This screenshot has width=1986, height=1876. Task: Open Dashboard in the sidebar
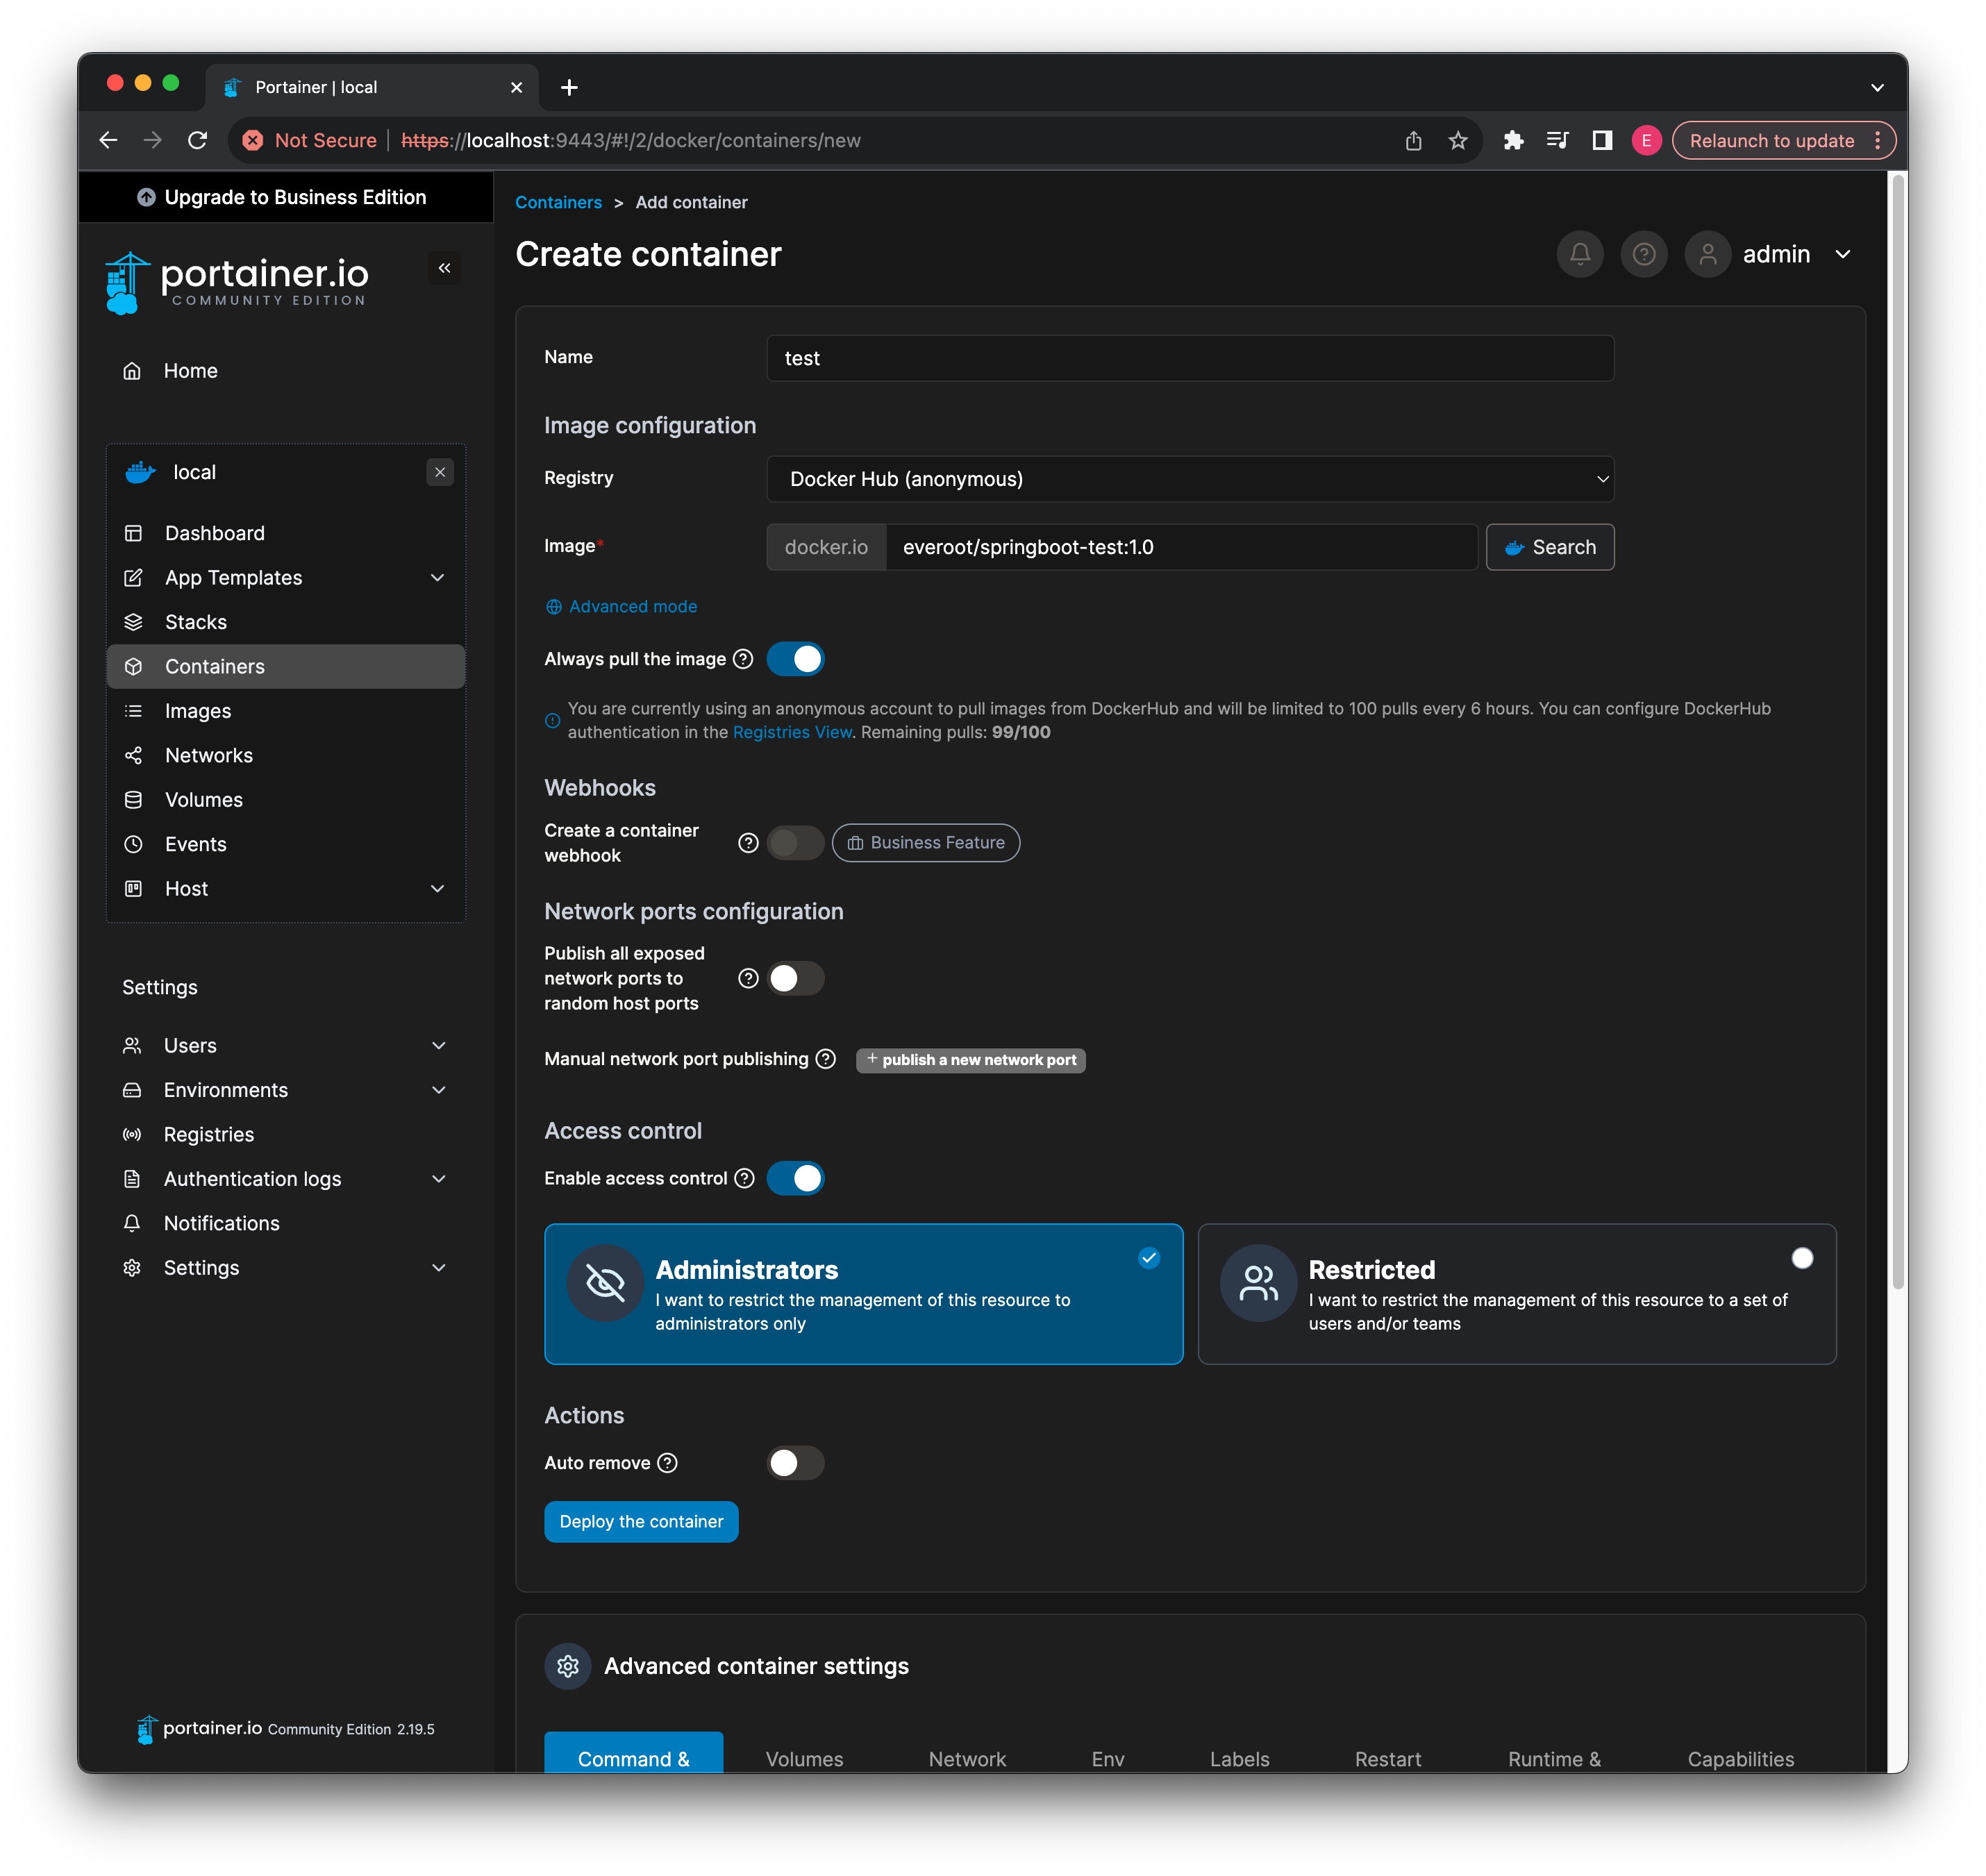(x=285, y=533)
